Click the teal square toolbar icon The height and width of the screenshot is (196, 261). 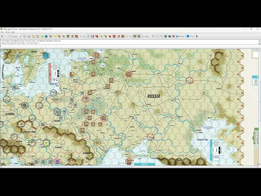[46, 36]
